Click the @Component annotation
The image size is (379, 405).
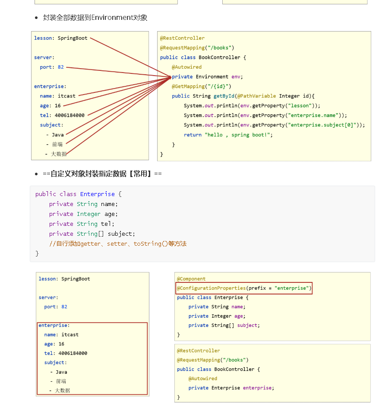click(191, 279)
